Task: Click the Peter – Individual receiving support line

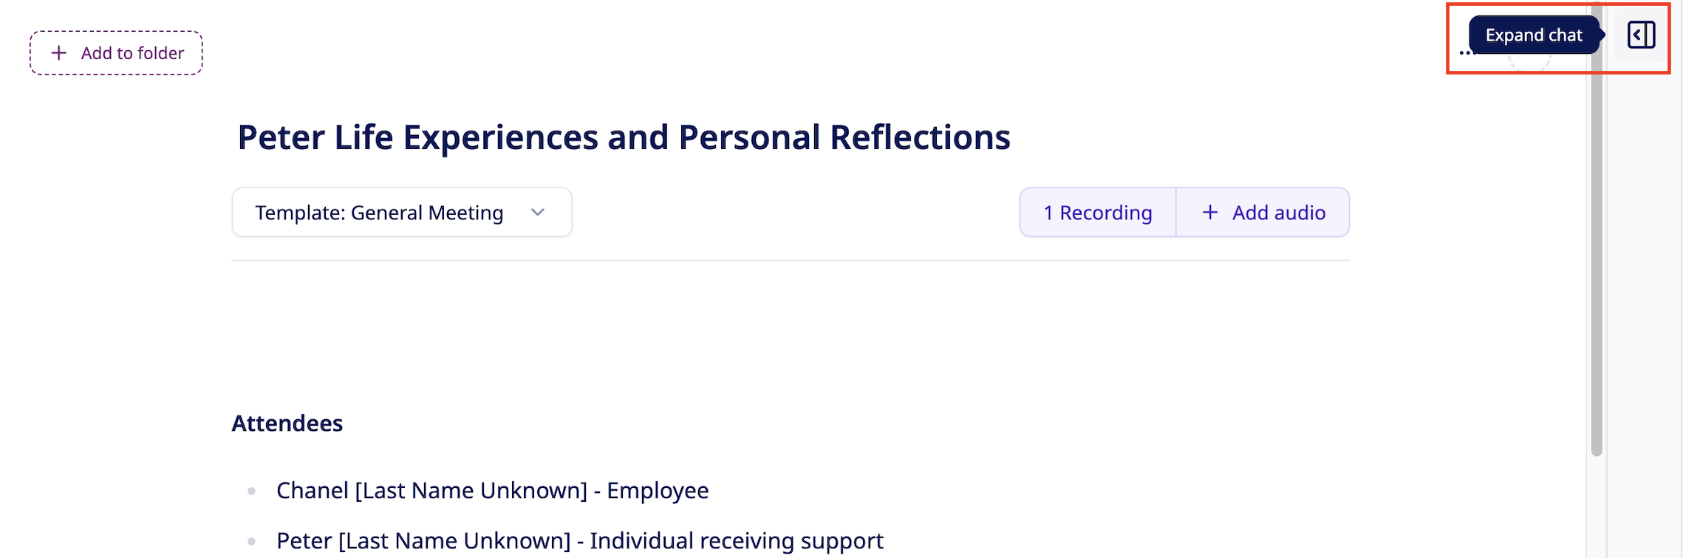Action: [579, 540]
